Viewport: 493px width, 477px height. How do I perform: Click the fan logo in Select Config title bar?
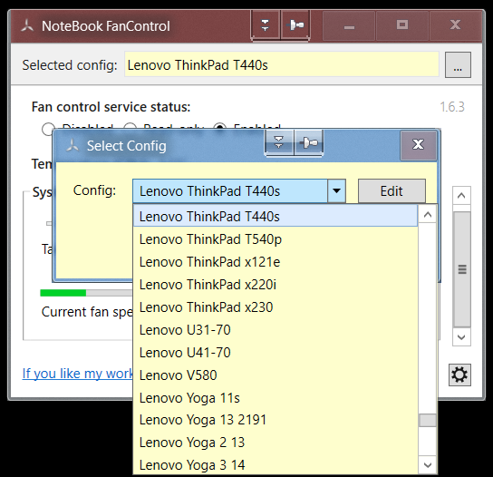[x=72, y=145]
